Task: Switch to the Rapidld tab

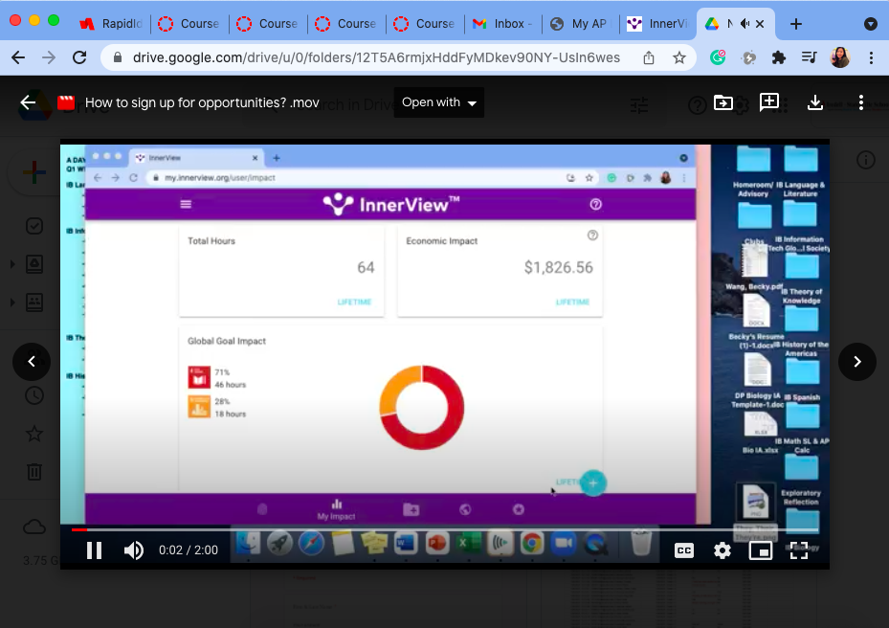Action: [111, 24]
